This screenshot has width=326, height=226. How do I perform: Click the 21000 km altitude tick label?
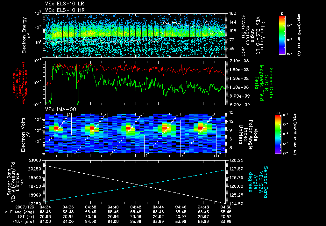(35, 160)
